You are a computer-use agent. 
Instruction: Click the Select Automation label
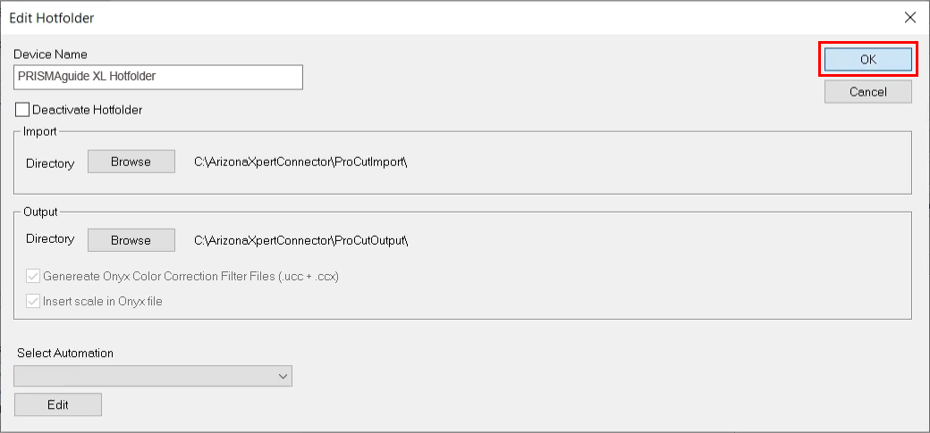tap(65, 353)
